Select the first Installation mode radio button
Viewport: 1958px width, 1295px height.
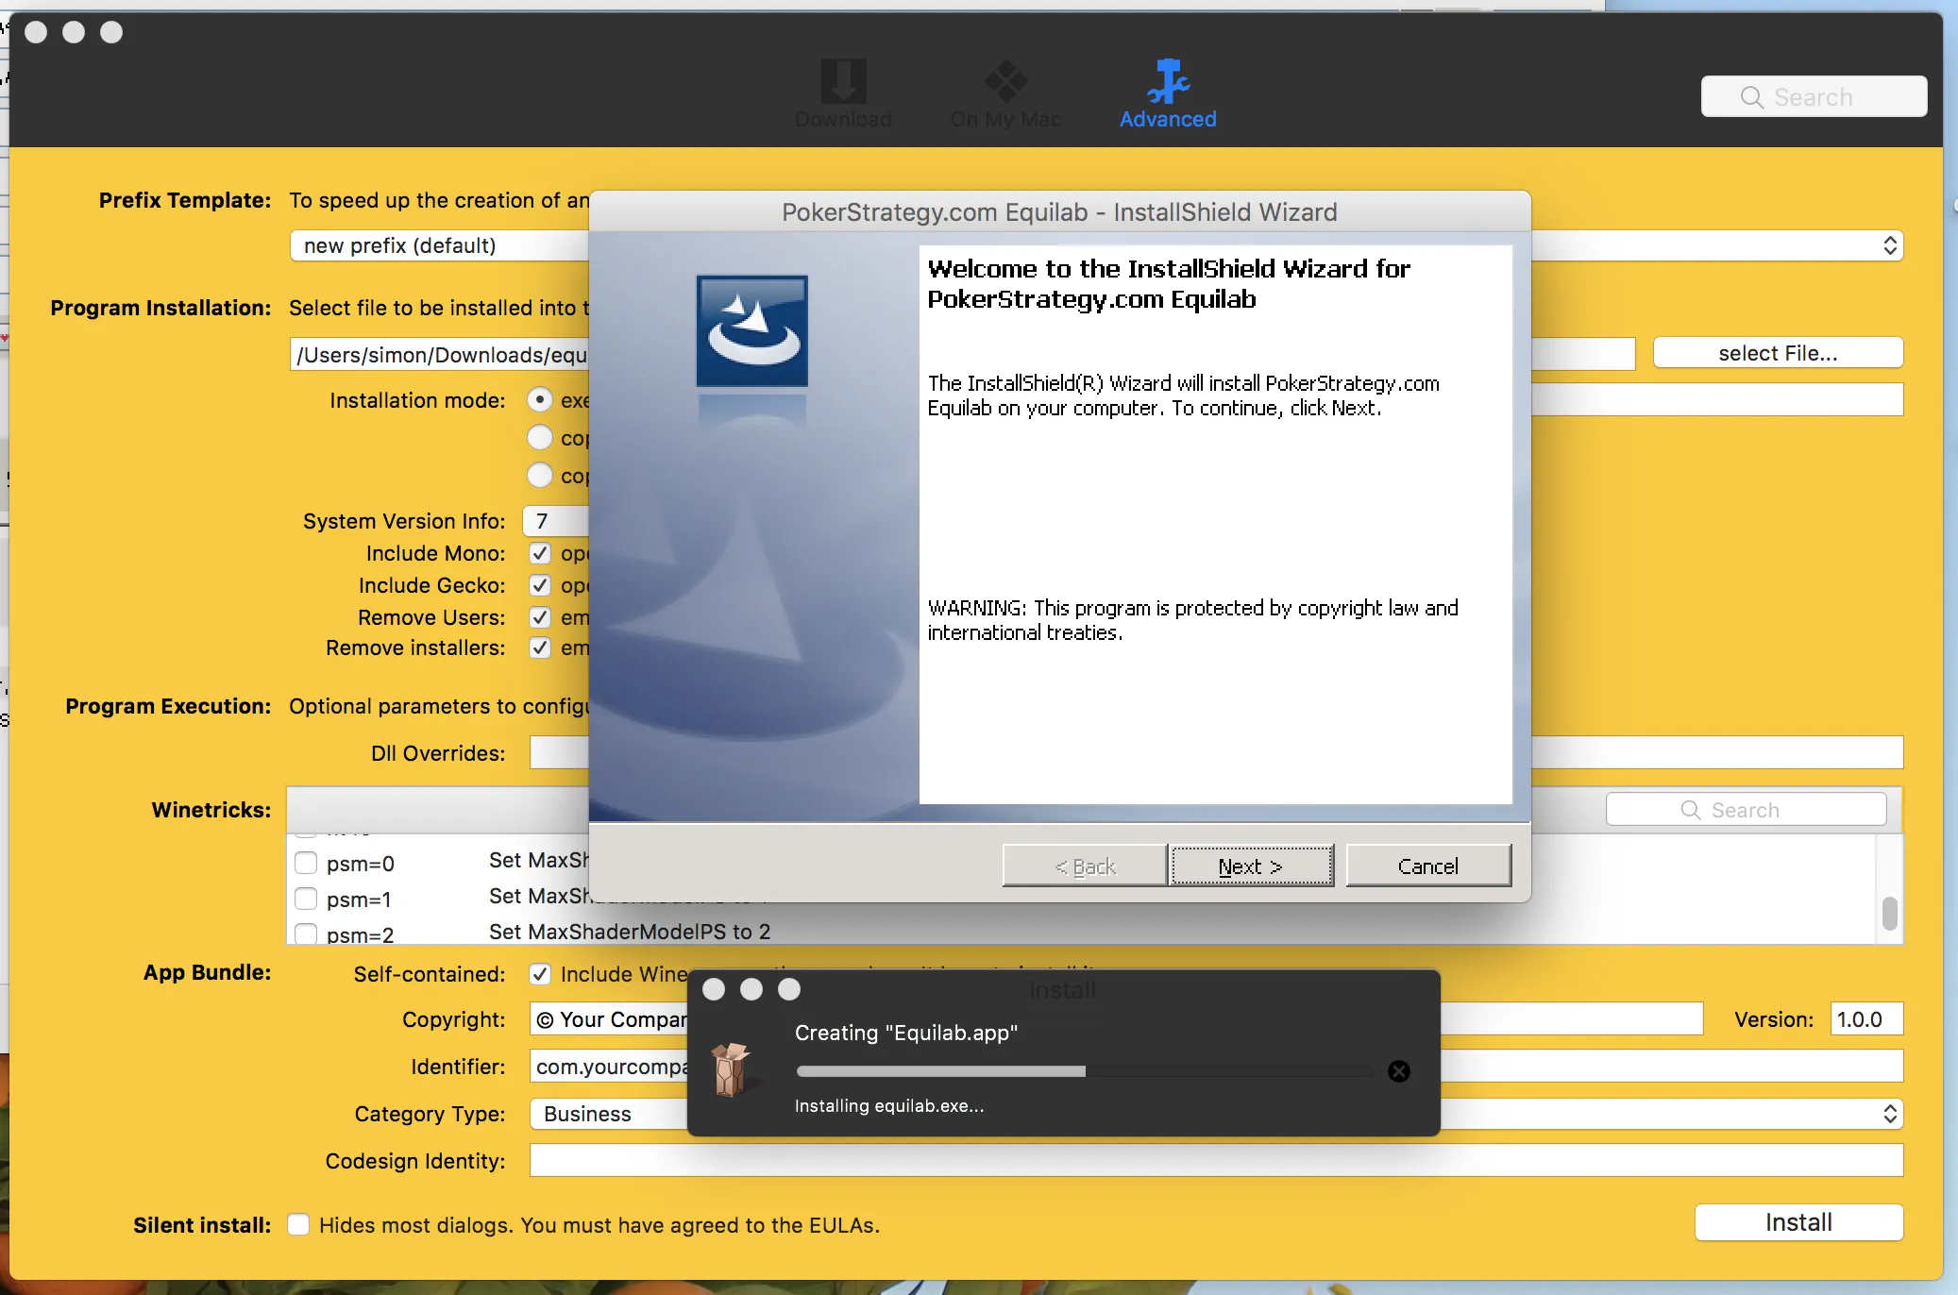539,399
